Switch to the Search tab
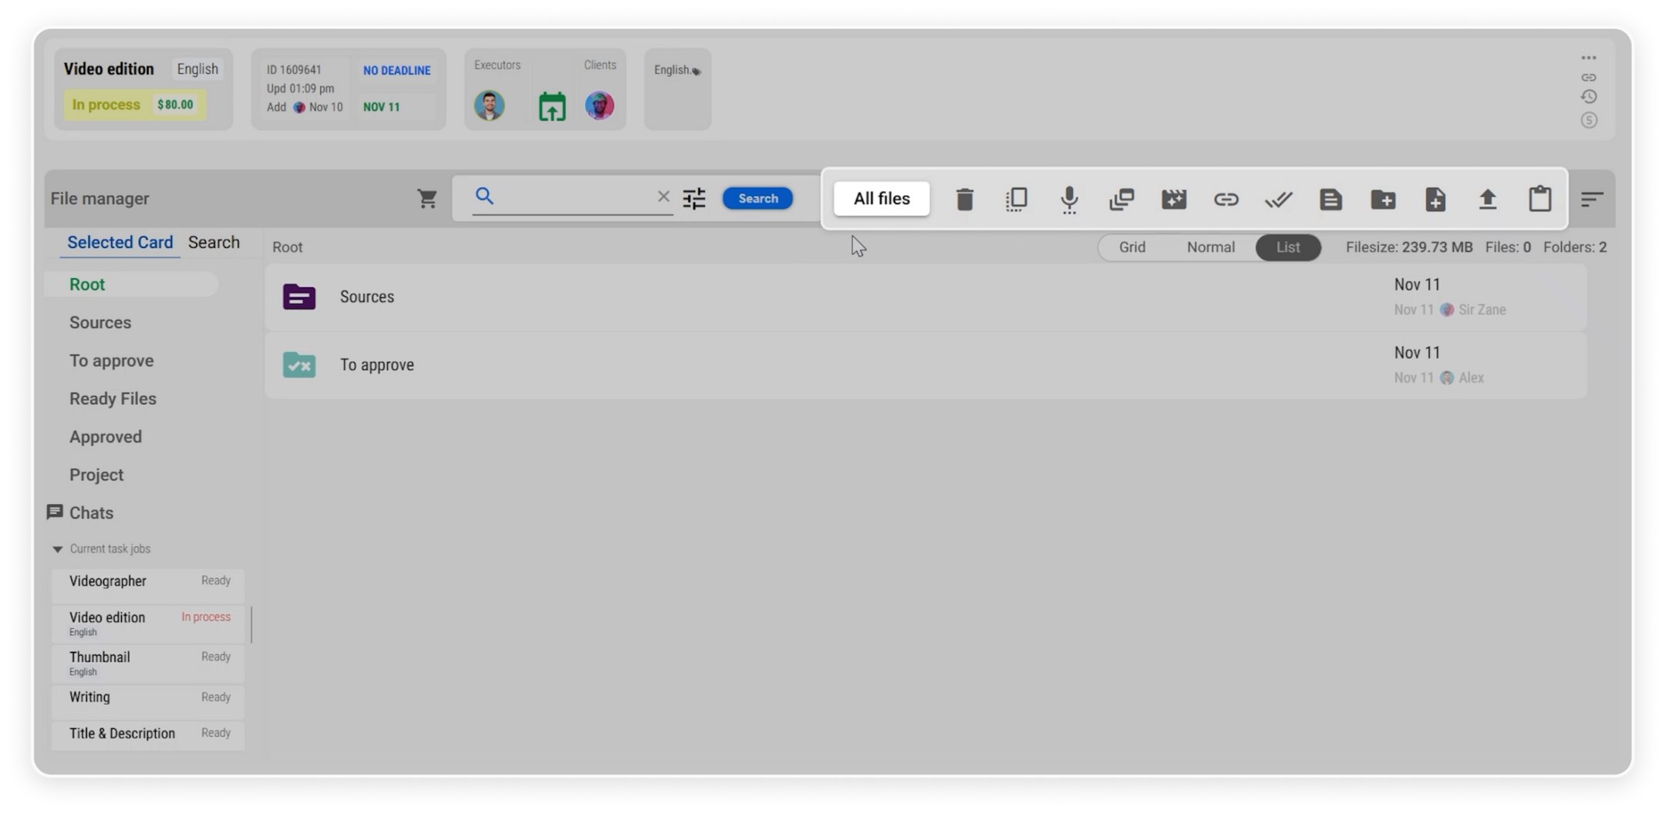Image resolution: width=1666 pixels, height=814 pixels. click(214, 243)
